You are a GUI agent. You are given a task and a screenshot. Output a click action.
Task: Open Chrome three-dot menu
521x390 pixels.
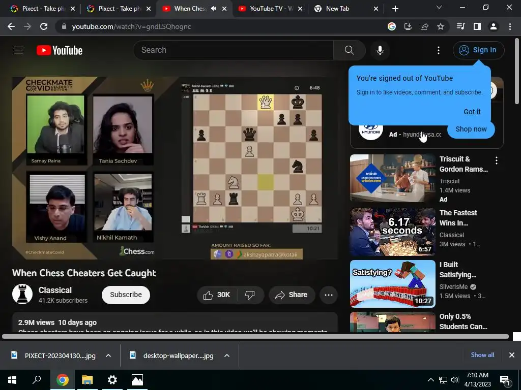tap(510, 26)
